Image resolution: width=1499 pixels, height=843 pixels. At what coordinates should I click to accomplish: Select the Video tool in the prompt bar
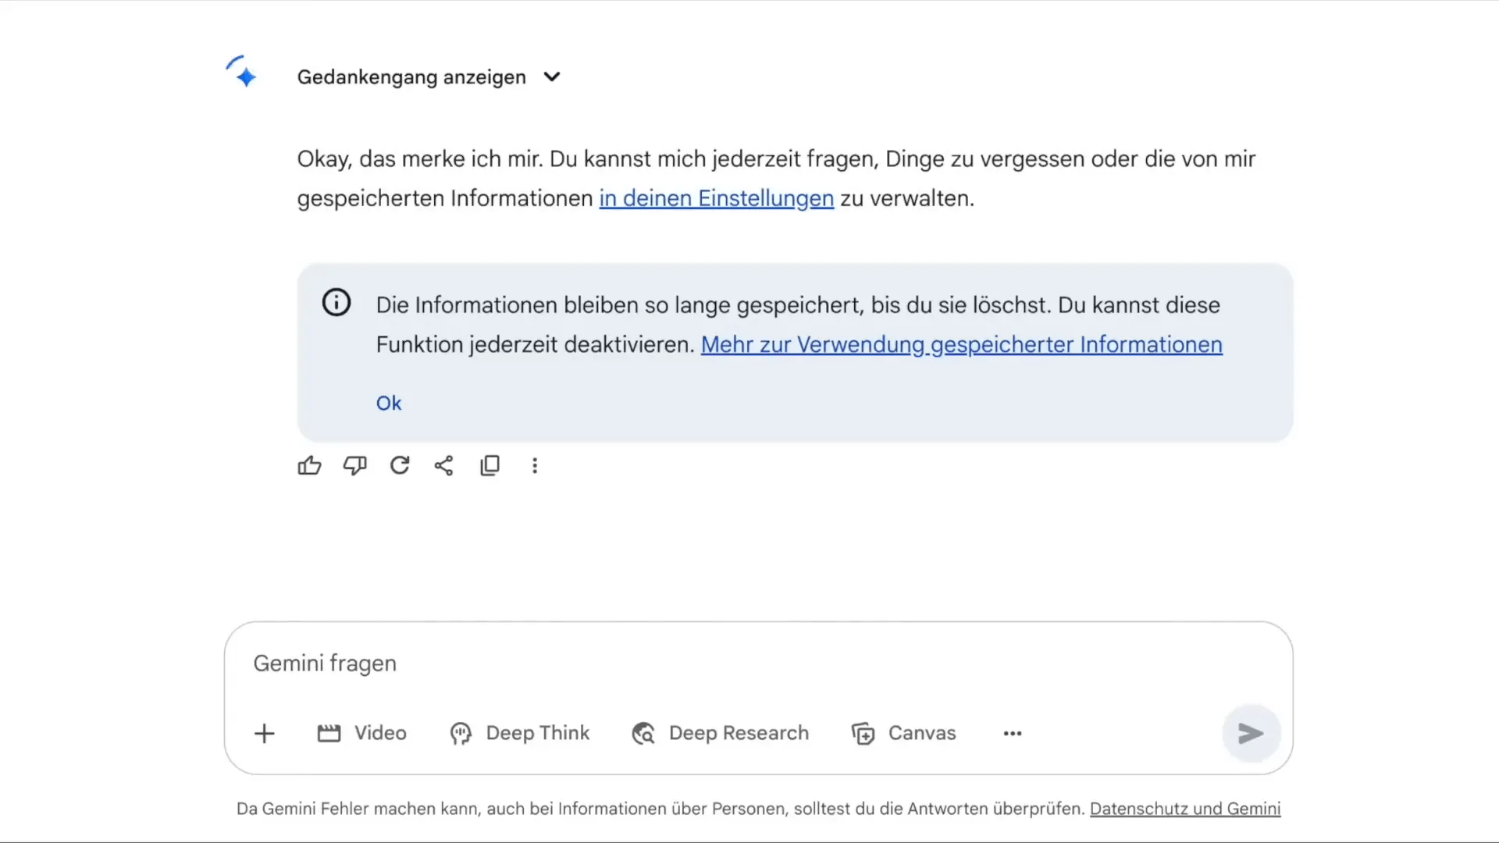pyautogui.click(x=361, y=733)
